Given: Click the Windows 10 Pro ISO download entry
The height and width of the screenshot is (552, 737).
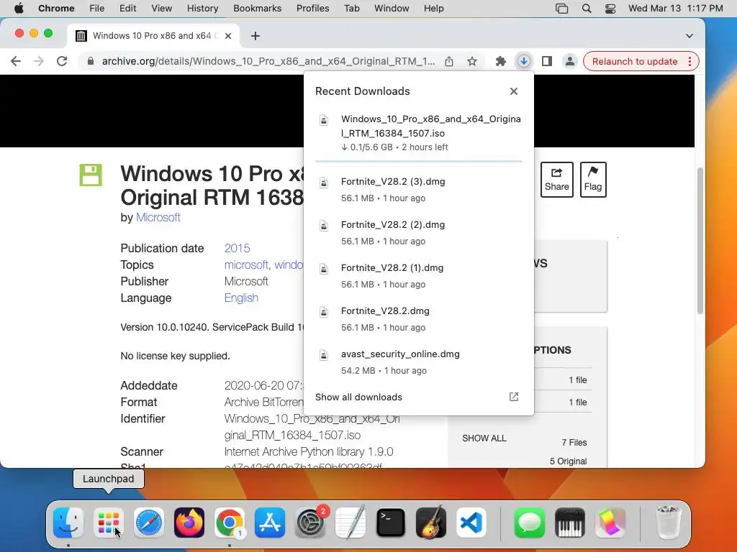Looking at the screenshot, I should point(419,133).
